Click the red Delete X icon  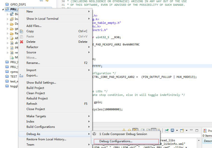(21, 42)
